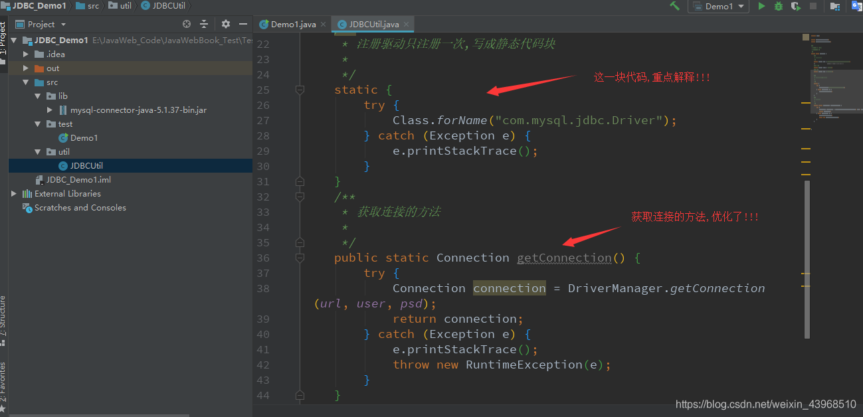The width and height of the screenshot is (863, 417).
Task: Click "return connection;" on line 39
Action: click(458, 319)
